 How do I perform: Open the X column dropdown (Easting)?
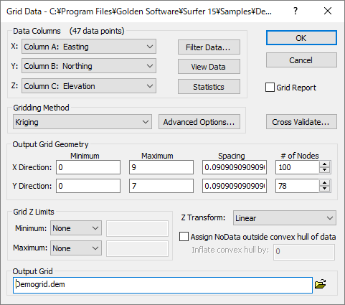(x=89, y=47)
